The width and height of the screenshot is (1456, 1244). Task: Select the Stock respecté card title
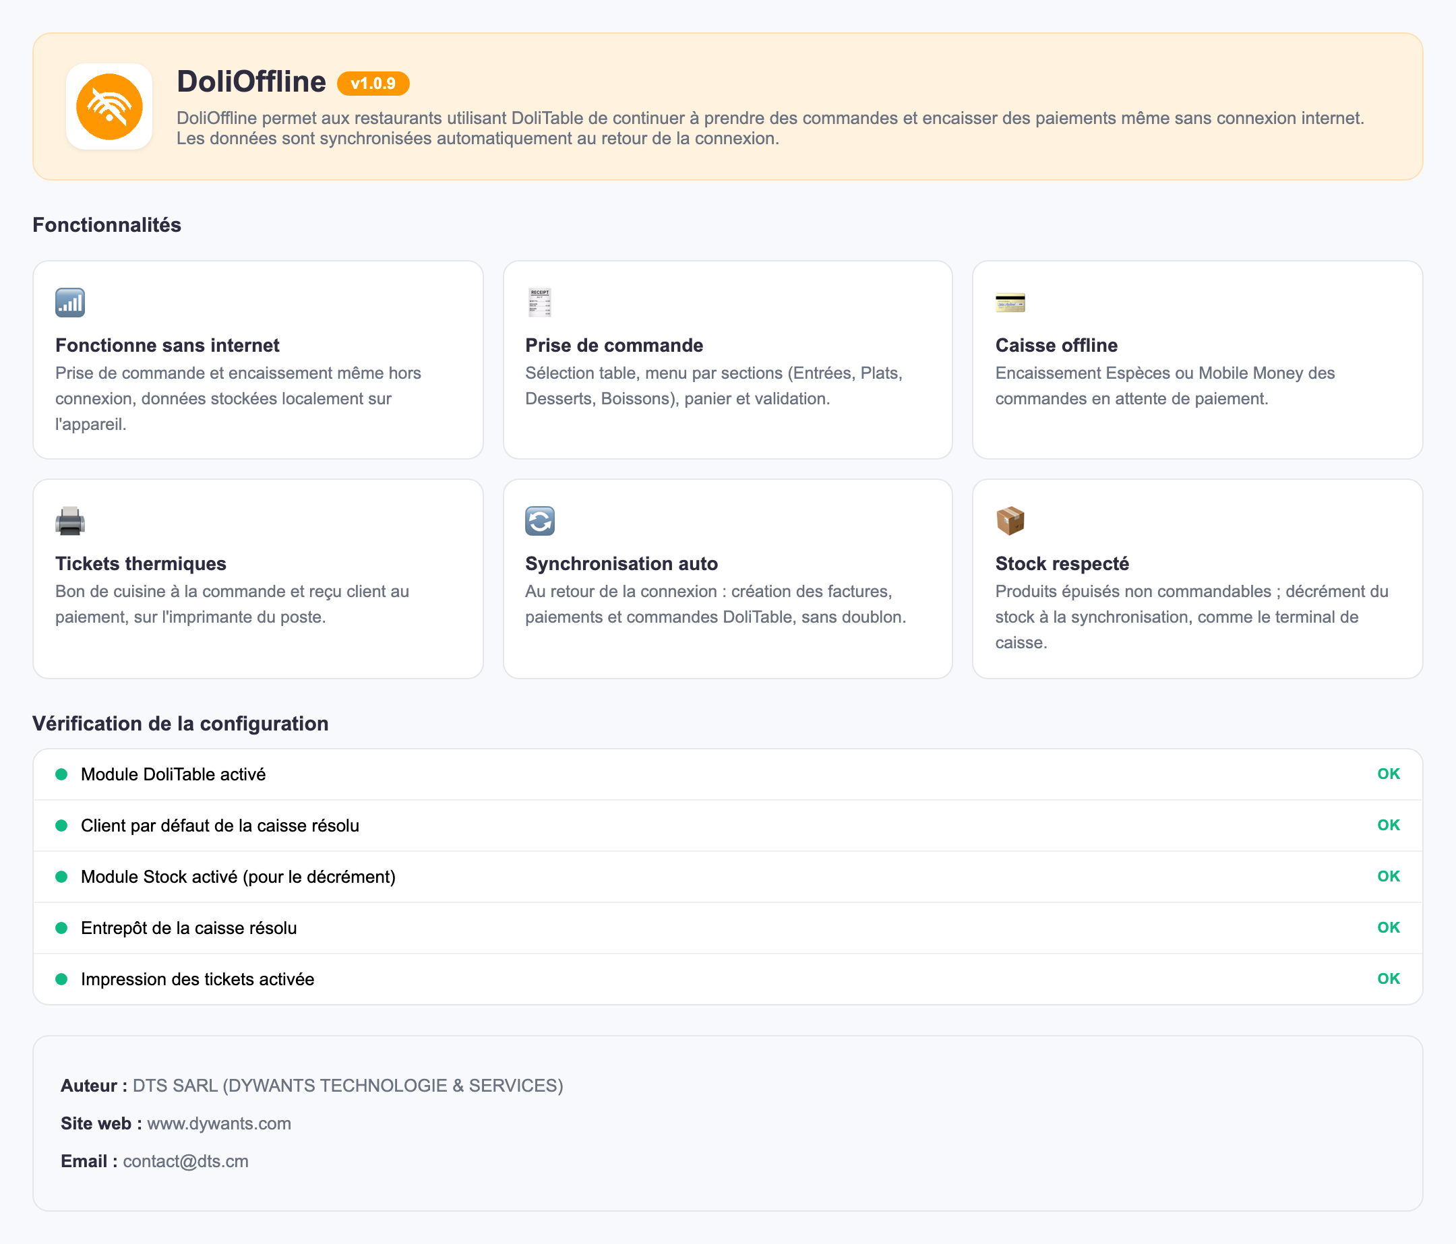tap(1062, 564)
